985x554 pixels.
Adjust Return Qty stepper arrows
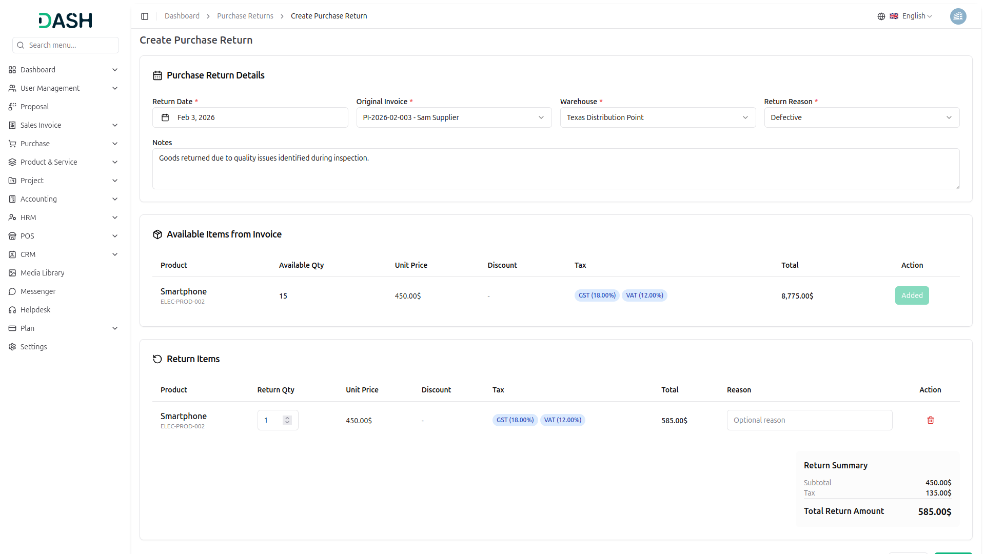click(287, 420)
